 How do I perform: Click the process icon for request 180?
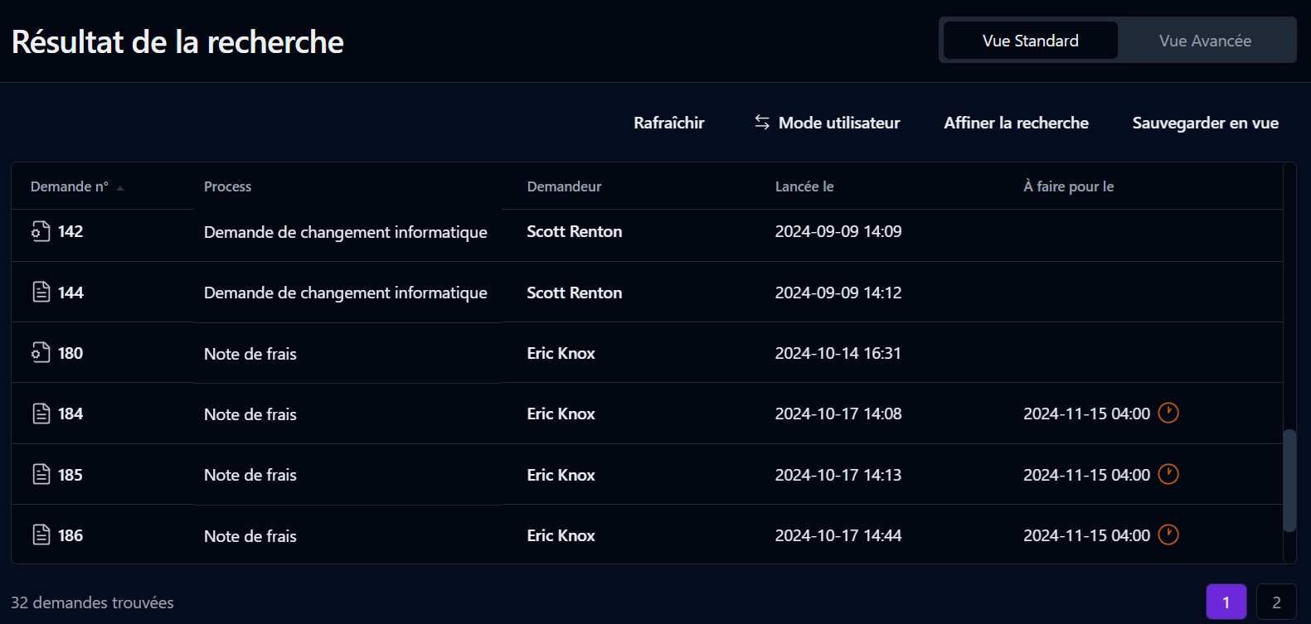pos(41,353)
